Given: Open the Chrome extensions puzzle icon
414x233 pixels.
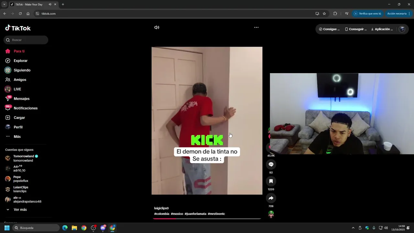Looking at the screenshot, I should coord(335,14).
